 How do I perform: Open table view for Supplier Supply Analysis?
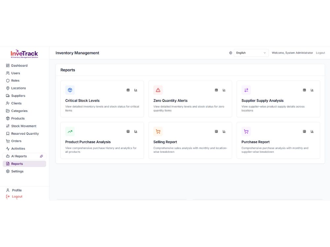[x=304, y=90]
